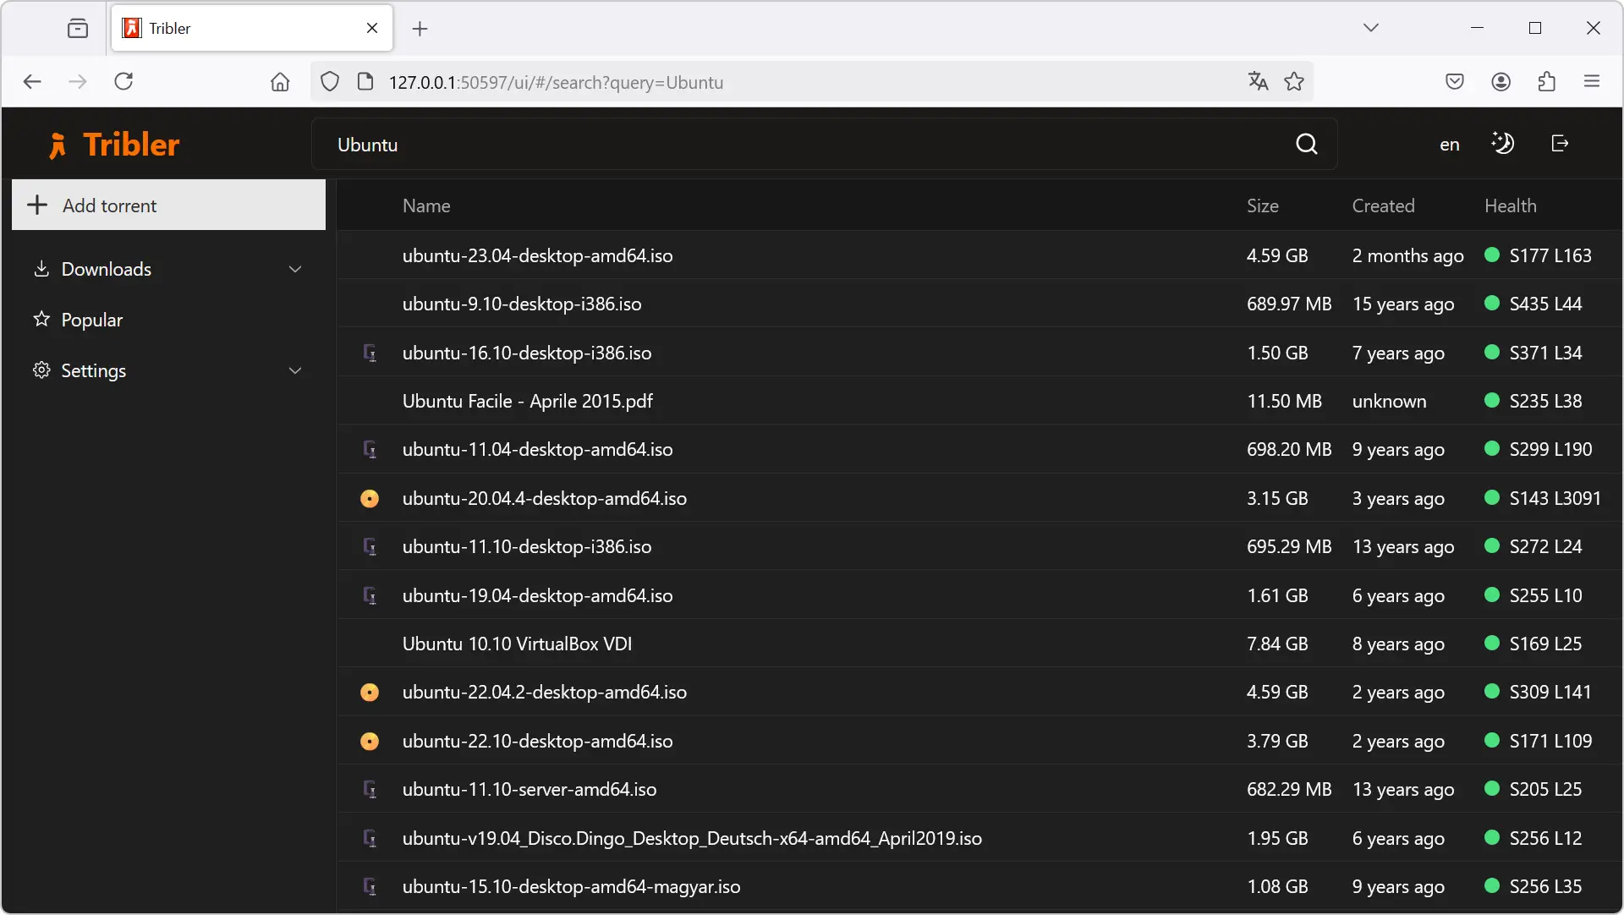The image size is (1624, 915).
Task: Click the S256 L12 health value
Action: [x=1545, y=838]
